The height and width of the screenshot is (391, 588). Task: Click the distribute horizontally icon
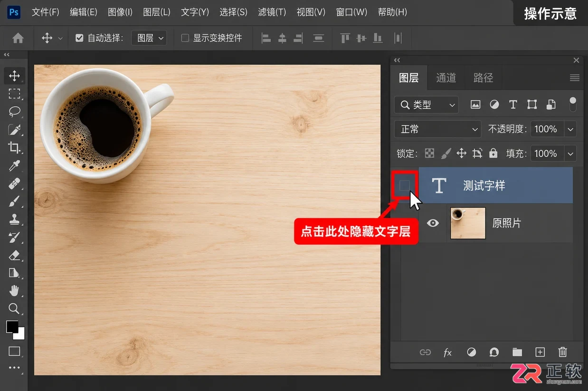pos(398,38)
